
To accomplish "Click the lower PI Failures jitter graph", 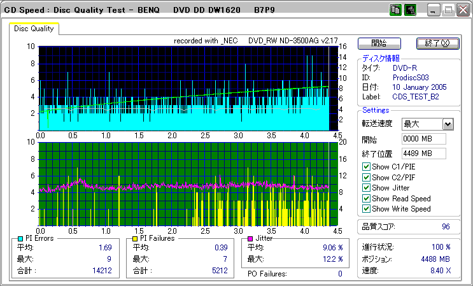I will [185, 183].
